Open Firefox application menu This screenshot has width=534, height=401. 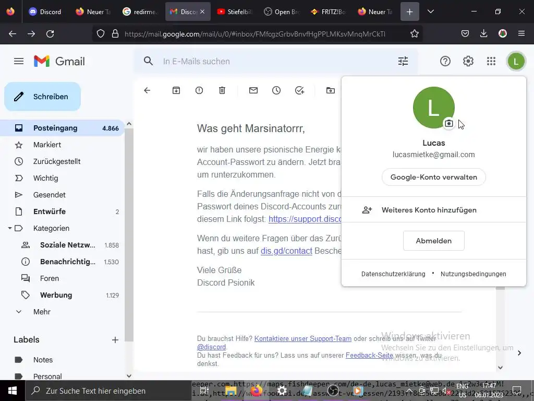pos(521,33)
